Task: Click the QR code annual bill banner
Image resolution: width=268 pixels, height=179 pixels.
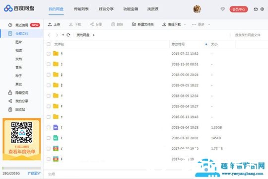Action: click(22, 139)
